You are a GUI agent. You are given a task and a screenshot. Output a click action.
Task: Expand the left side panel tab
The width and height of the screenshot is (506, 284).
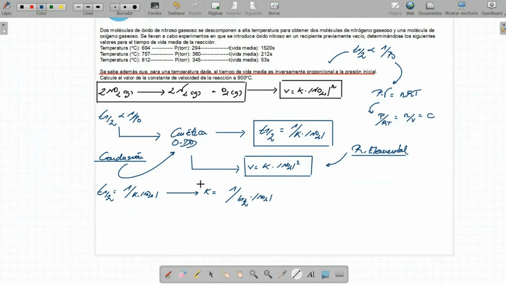[4, 28]
